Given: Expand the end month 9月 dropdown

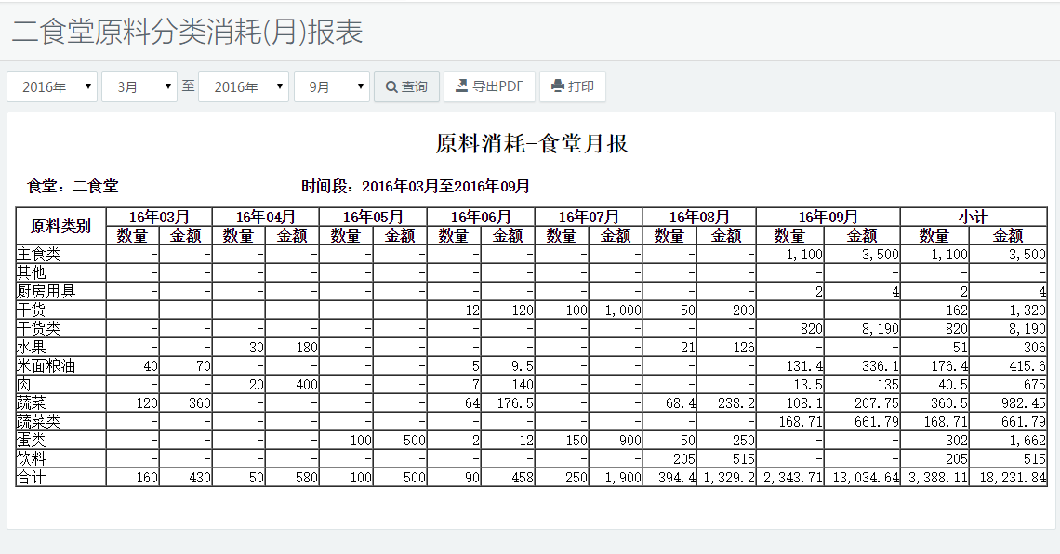Looking at the screenshot, I should coord(332,86).
